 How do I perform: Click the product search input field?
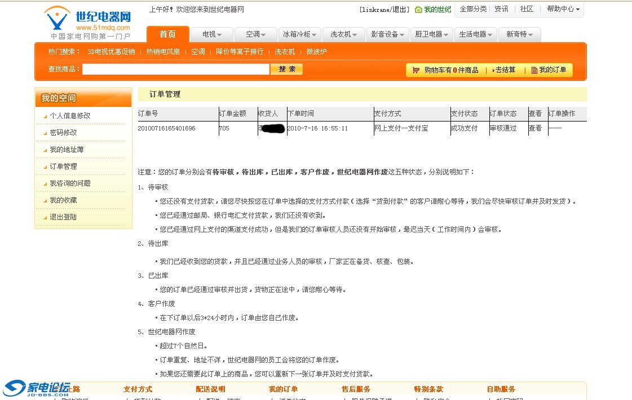point(175,69)
